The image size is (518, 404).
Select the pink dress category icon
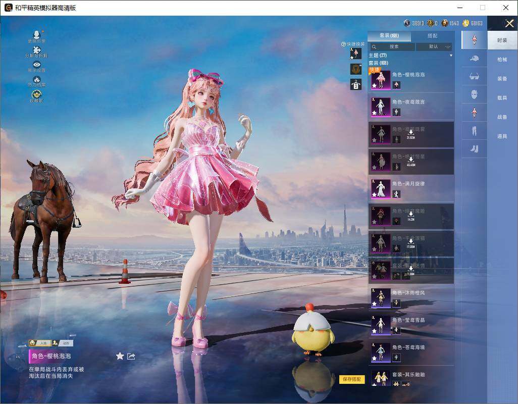click(x=474, y=113)
